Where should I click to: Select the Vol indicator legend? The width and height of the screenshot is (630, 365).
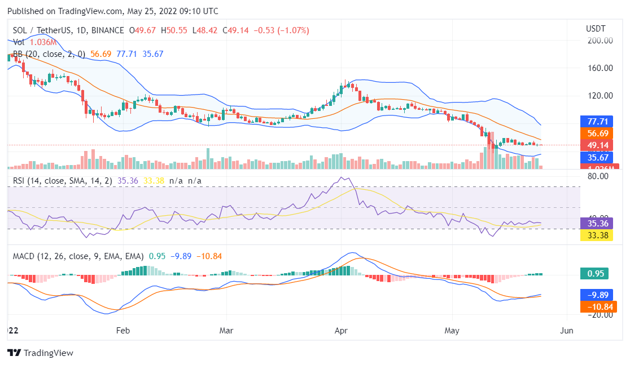[x=19, y=42]
